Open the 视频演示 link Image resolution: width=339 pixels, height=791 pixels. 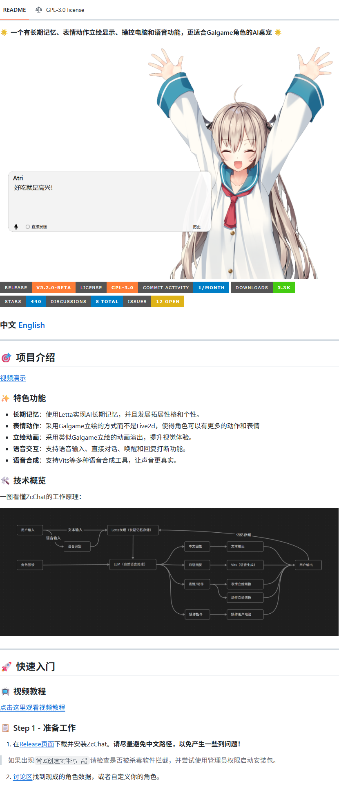13,378
